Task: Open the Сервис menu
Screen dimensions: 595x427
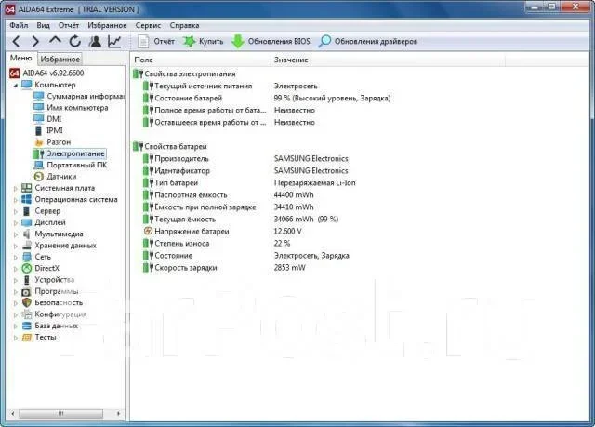Action: pyautogui.click(x=148, y=25)
